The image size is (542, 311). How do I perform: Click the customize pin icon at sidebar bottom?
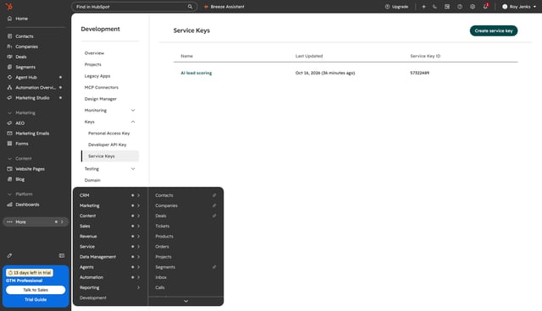click(9, 255)
